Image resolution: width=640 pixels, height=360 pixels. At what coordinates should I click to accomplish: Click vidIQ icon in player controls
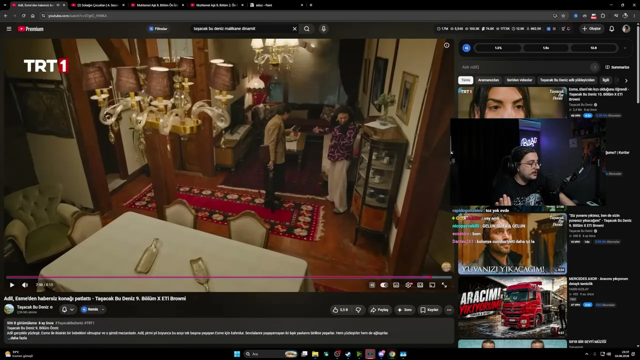coord(372,285)
